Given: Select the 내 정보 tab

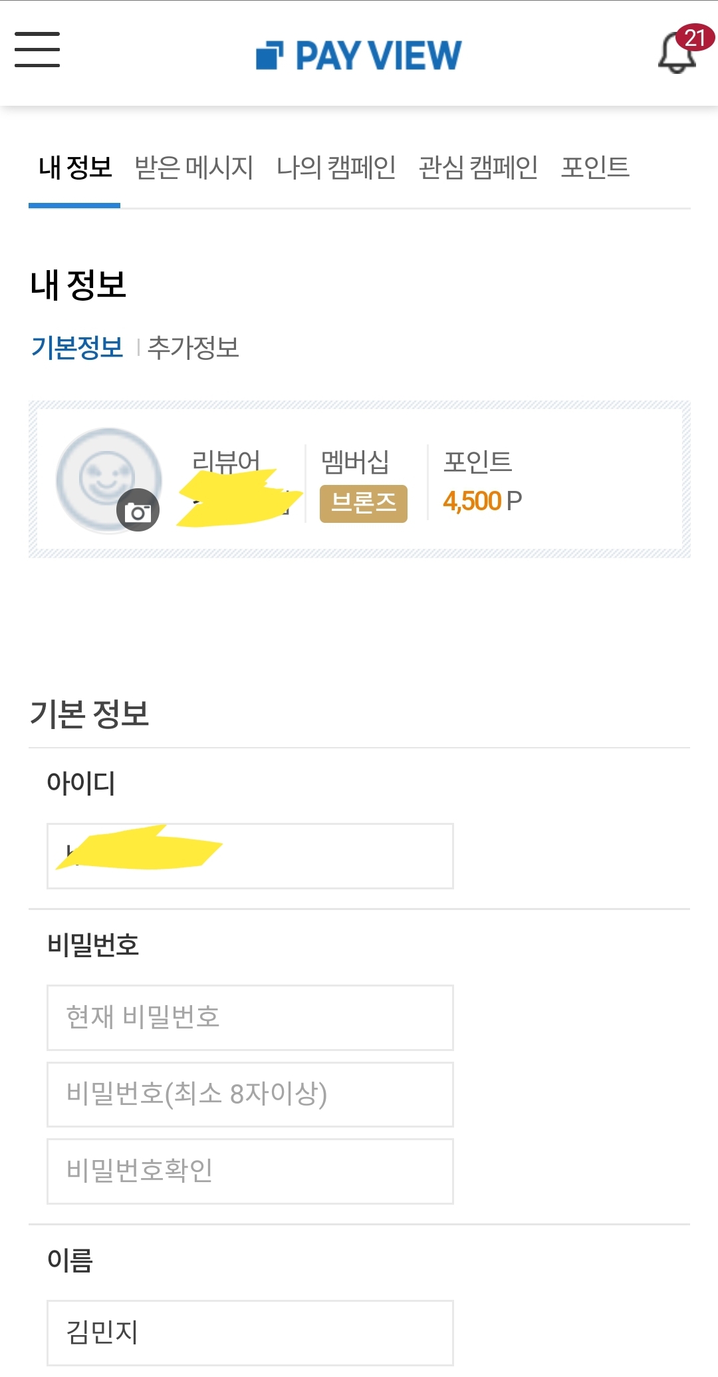Looking at the screenshot, I should point(75,168).
